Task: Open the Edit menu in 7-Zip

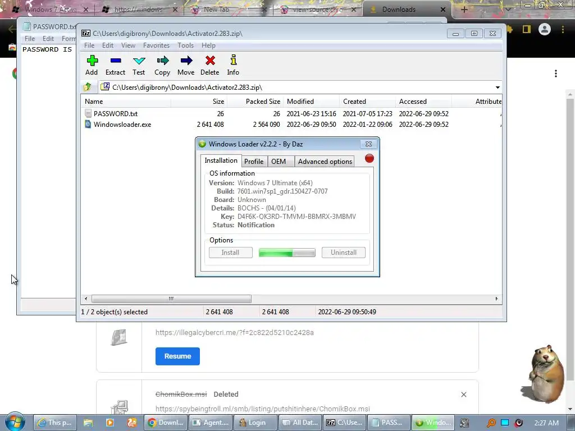Action: [107, 45]
